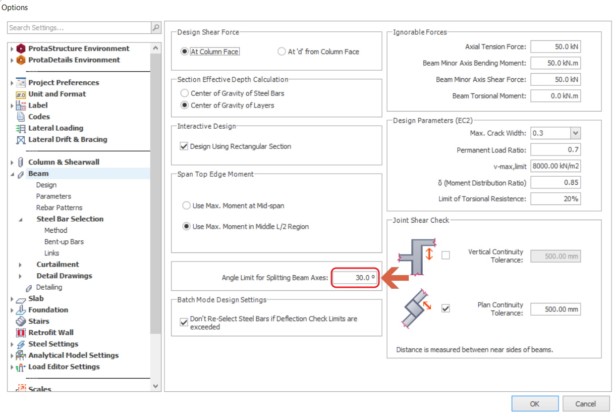
Task: Select 'At d from Column Face' option
Action: click(x=282, y=51)
